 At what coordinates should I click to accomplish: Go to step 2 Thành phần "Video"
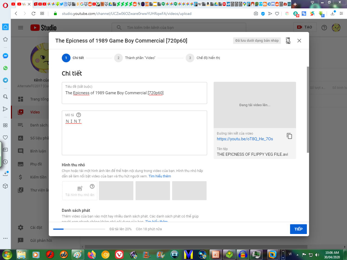coord(135,58)
